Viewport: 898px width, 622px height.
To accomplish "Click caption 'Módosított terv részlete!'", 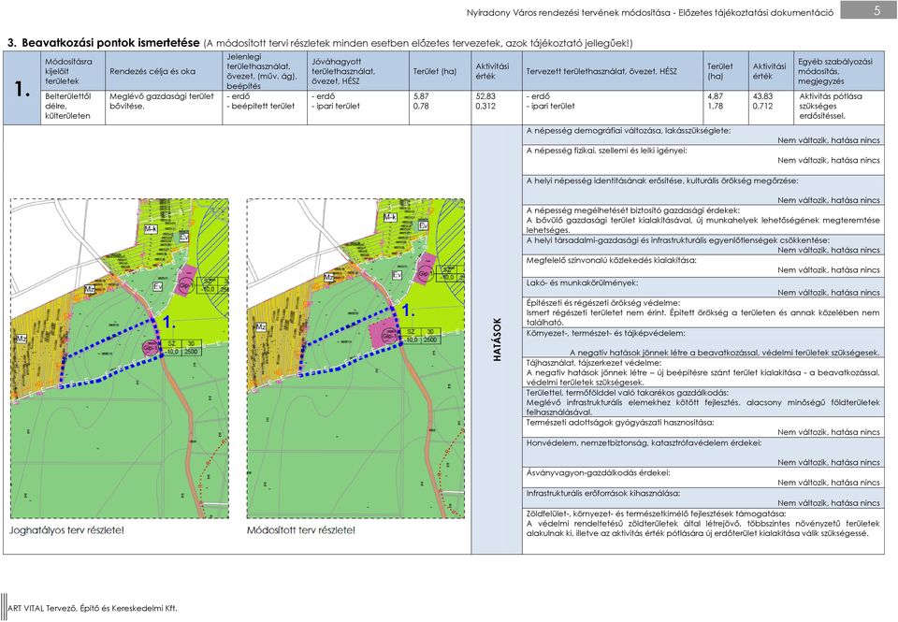I will click(300, 530).
